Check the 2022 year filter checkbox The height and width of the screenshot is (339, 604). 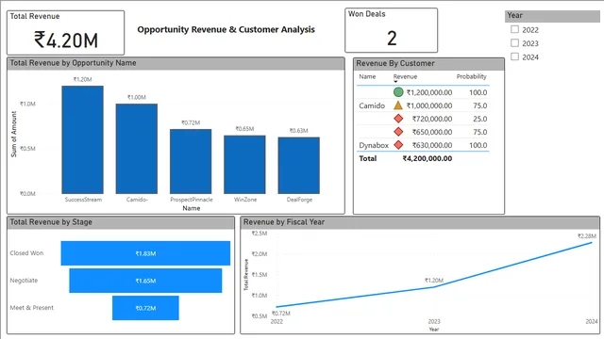pyautogui.click(x=514, y=29)
